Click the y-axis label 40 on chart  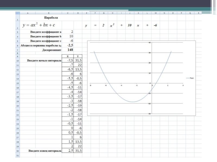150,43
